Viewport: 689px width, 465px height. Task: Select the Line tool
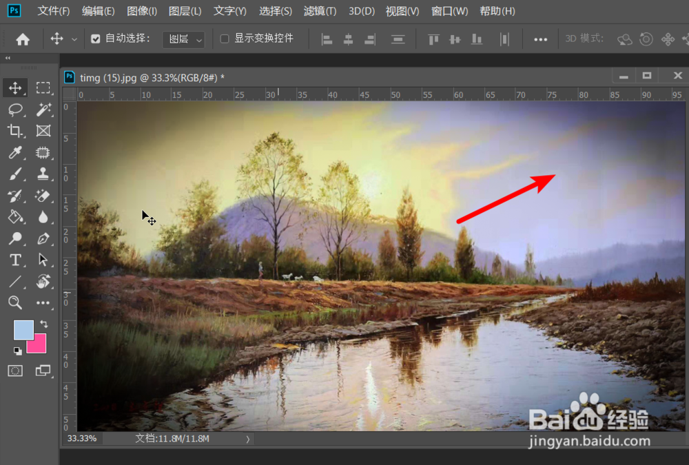click(x=15, y=281)
